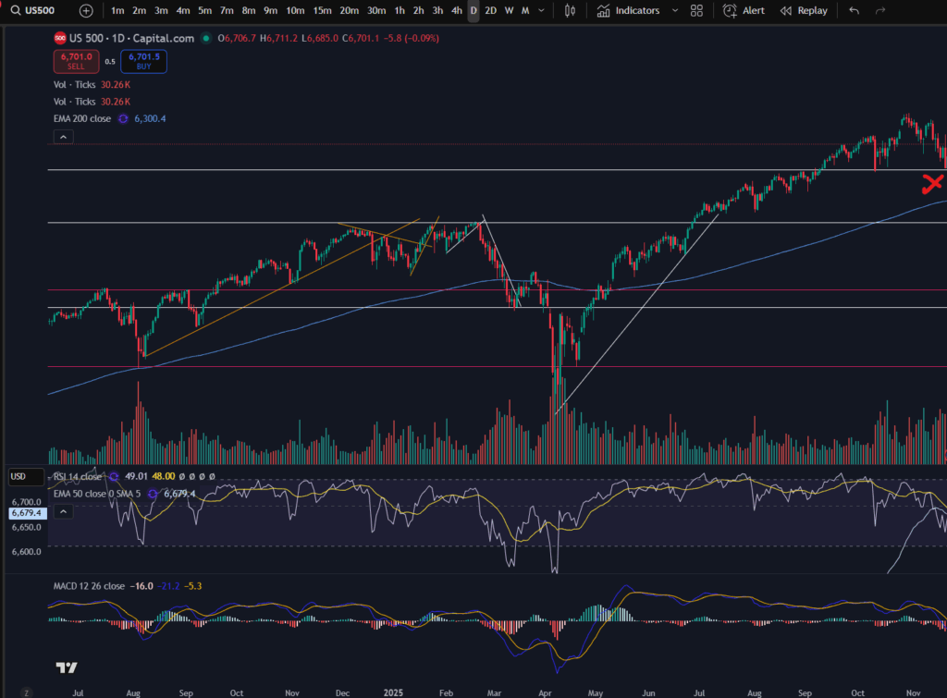The width and height of the screenshot is (947, 698).
Task: Switch chart to 8m interval
Action: point(248,10)
